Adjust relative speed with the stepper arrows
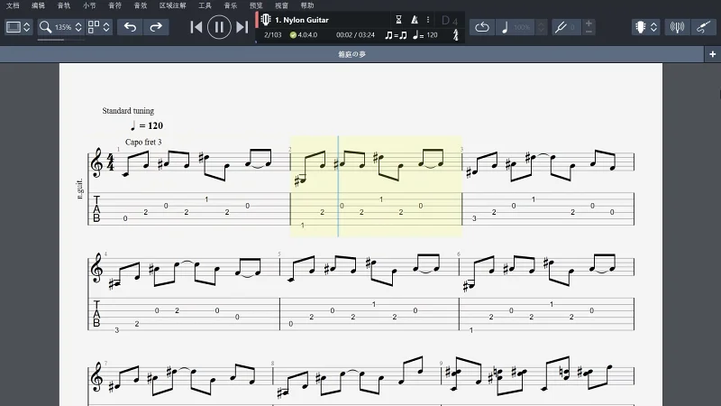This screenshot has width=721, height=406. (x=542, y=27)
